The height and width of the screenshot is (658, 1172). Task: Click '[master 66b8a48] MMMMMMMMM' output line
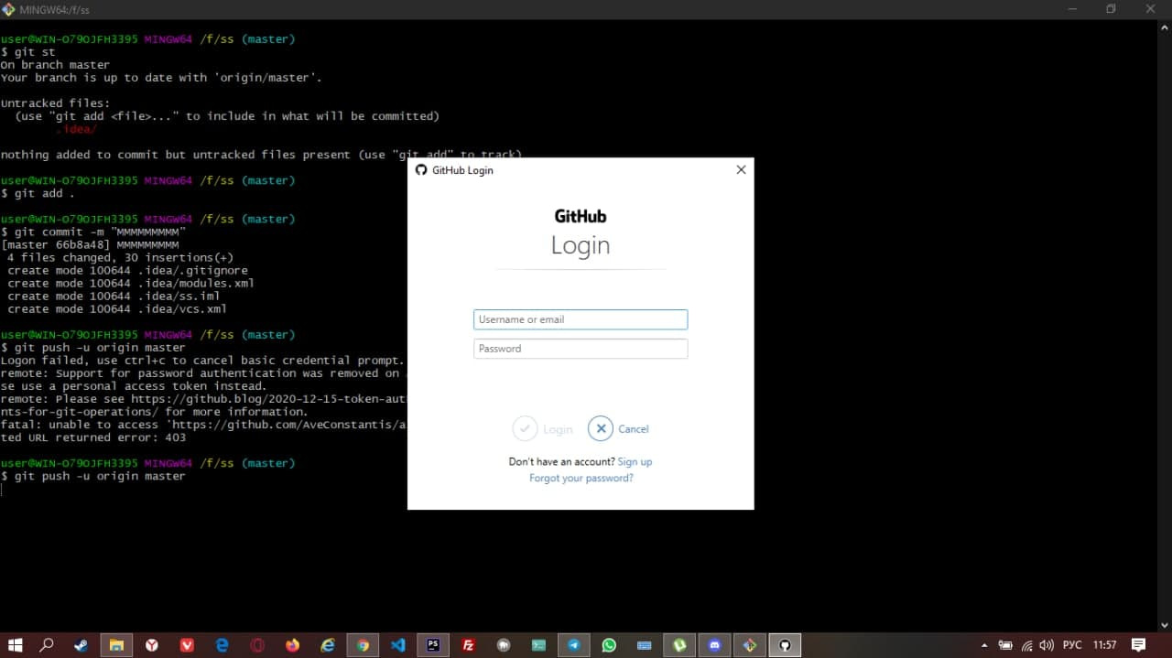coord(90,244)
